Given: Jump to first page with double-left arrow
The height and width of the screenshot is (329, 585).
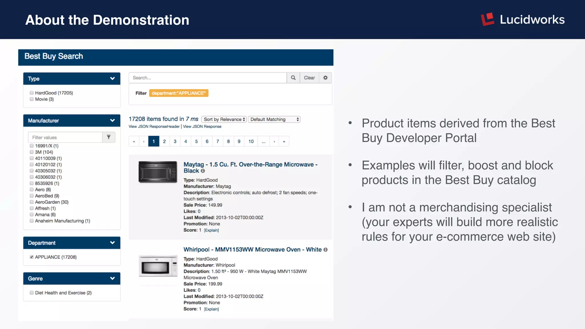Looking at the screenshot, I should click(134, 141).
